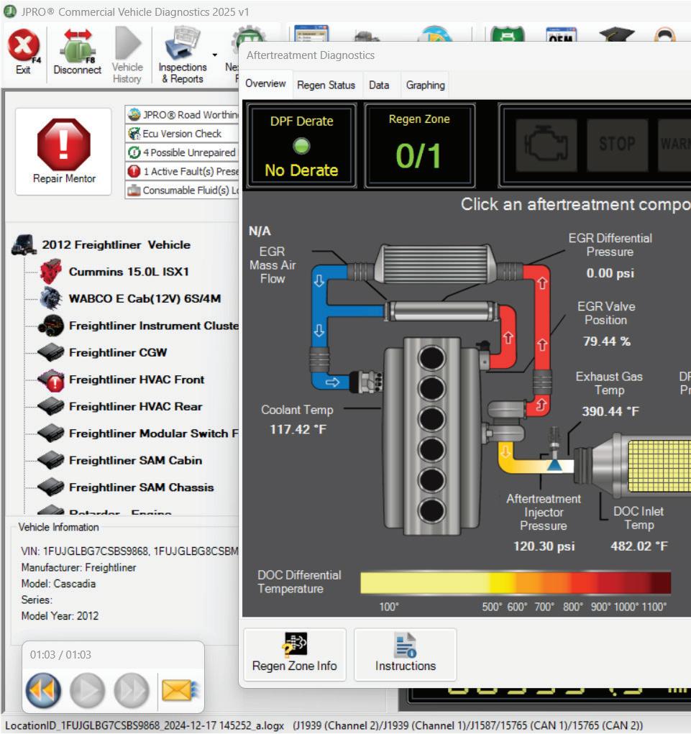Screen dimensions: 691x734
Task: Open Repair Mentor
Action: 64,151
